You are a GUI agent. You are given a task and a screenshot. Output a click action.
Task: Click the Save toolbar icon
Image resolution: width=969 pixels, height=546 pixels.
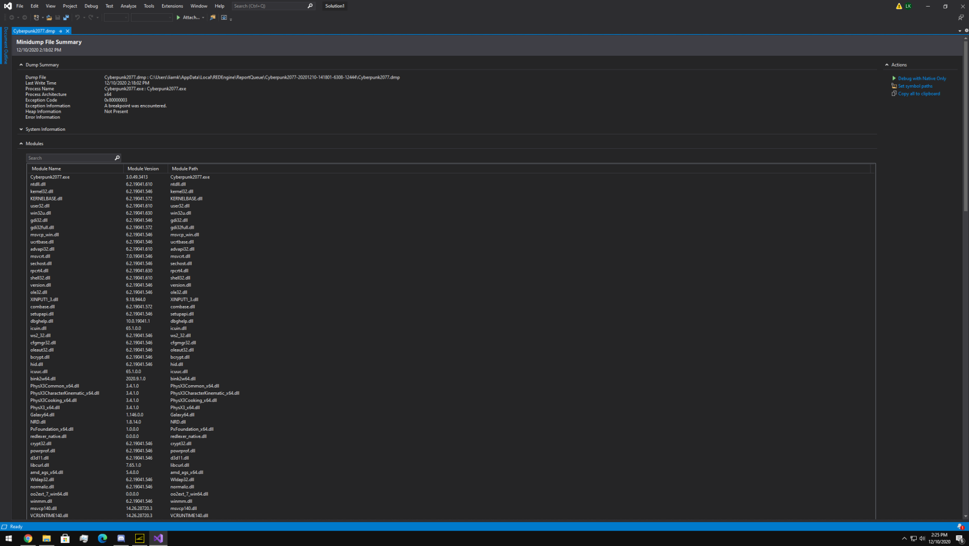58,17
